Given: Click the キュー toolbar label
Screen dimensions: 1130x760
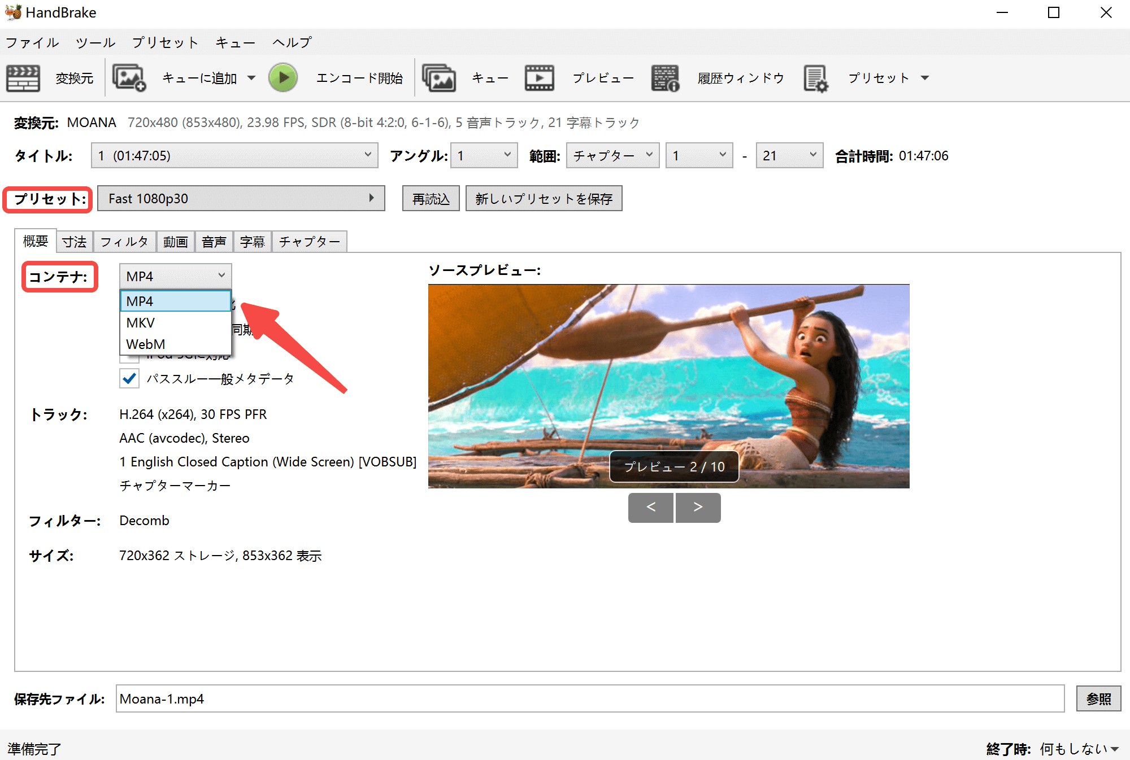Looking at the screenshot, I should [x=490, y=78].
